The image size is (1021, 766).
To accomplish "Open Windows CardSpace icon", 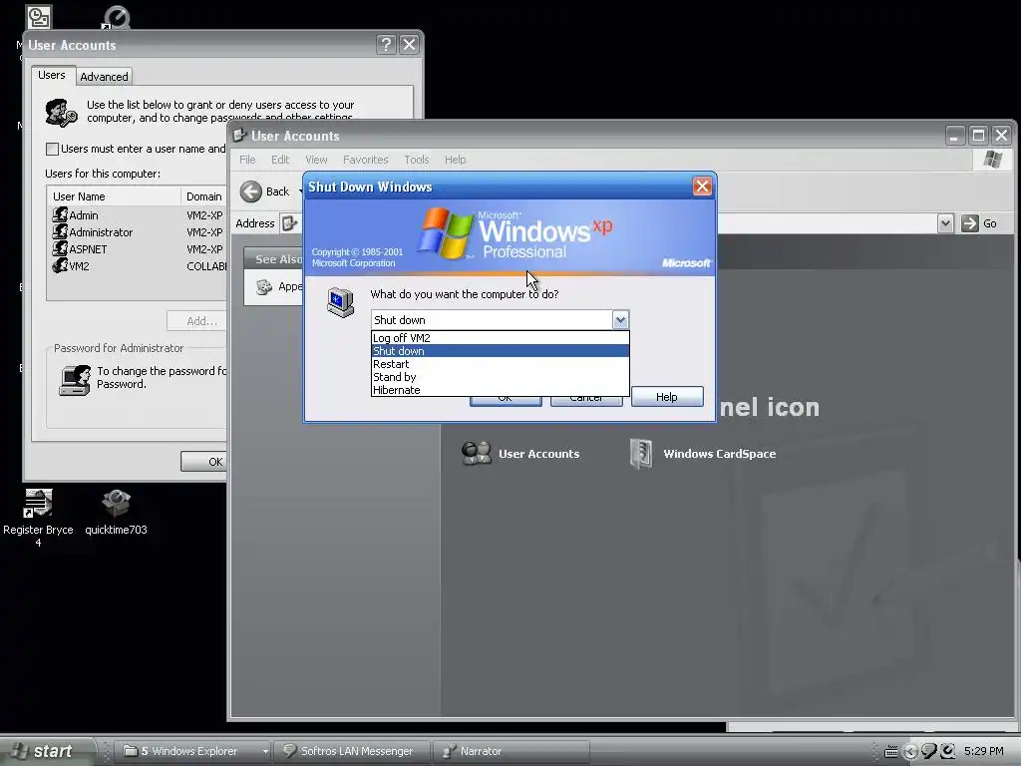I will coord(703,454).
